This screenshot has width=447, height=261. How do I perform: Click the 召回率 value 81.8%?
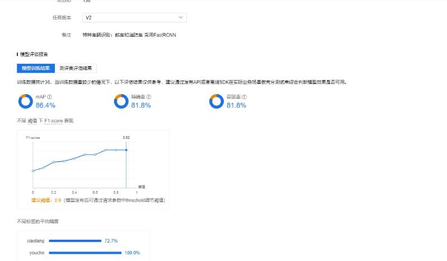click(x=236, y=105)
